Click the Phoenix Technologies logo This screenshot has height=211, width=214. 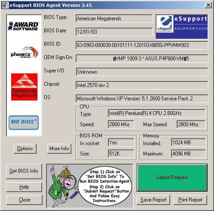pos(24,53)
